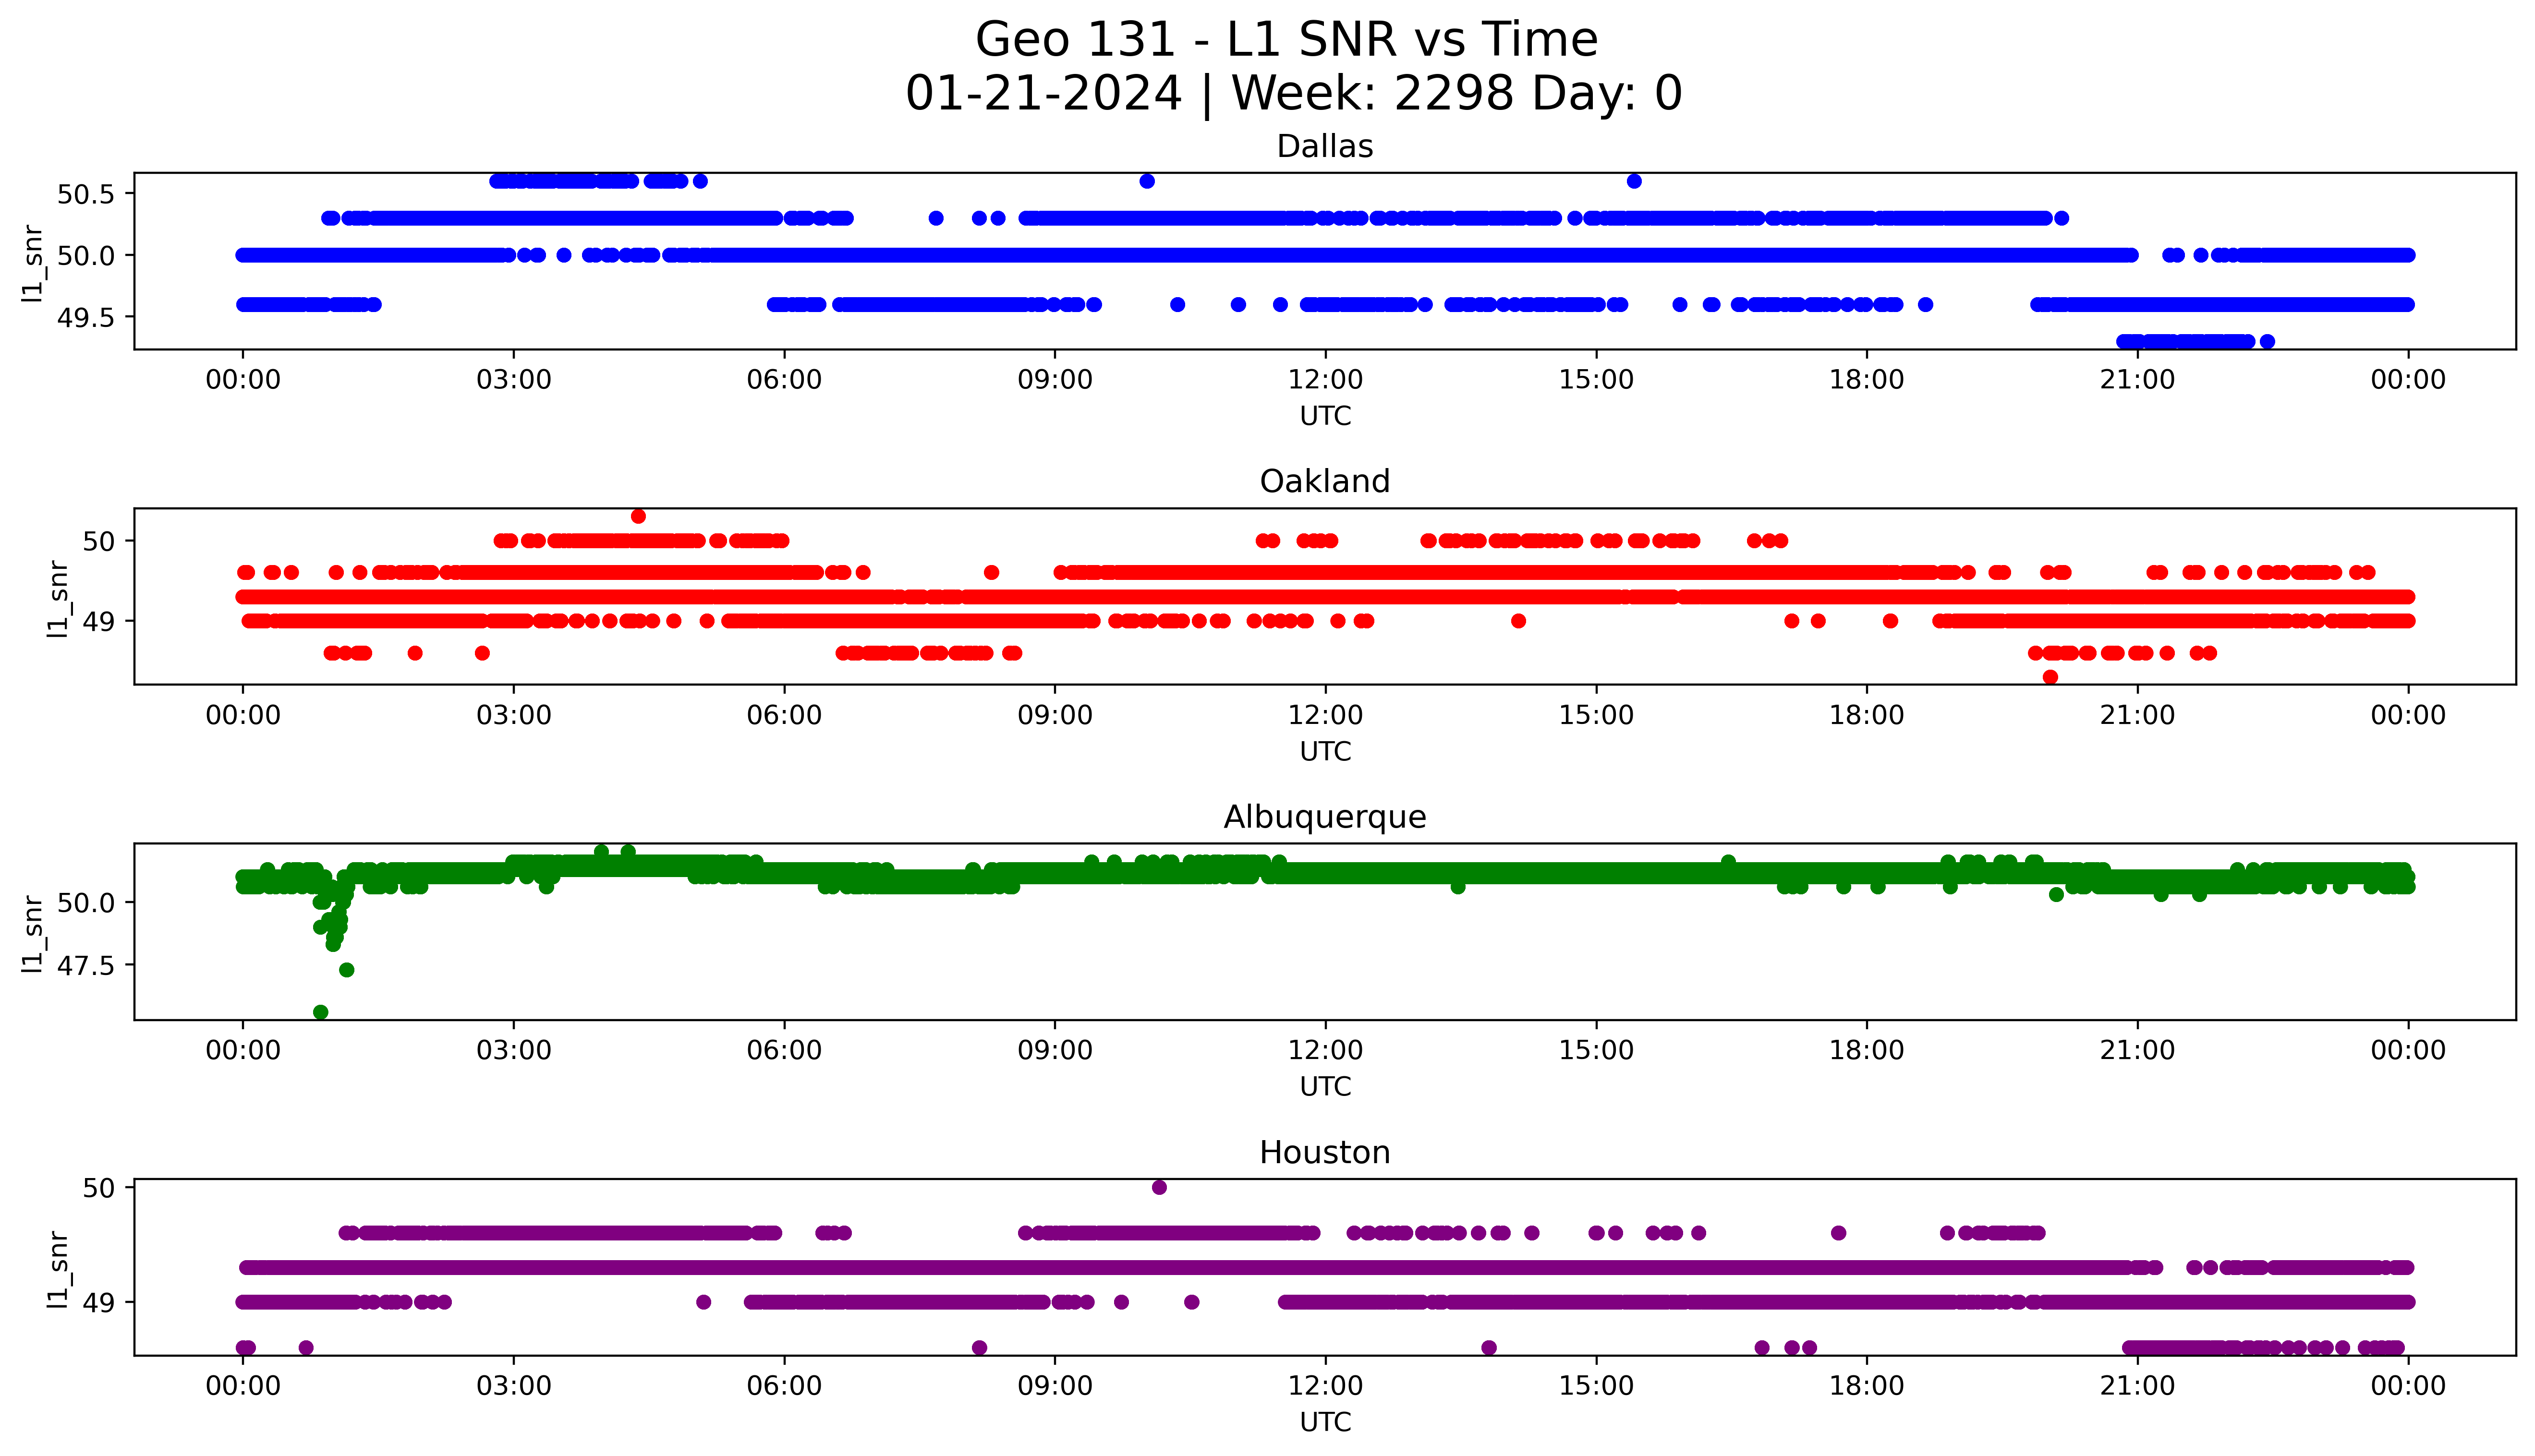Select the Oakland subplot title
Image resolution: width=2535 pixels, height=1456 pixels.
[x=1325, y=482]
